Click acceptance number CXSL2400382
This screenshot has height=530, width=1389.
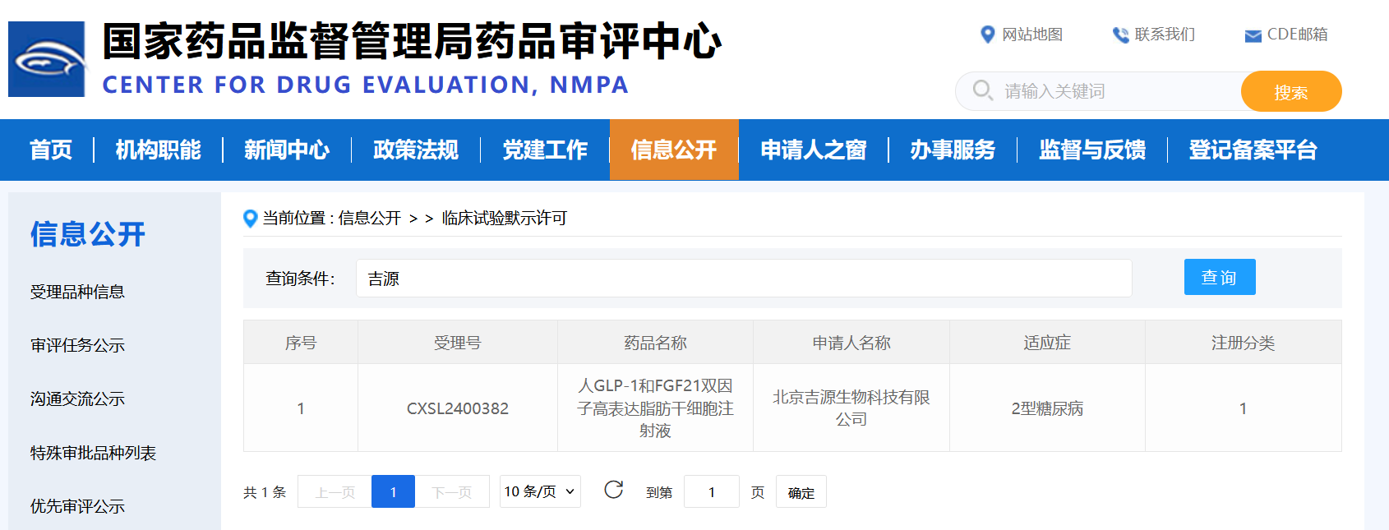tap(458, 408)
